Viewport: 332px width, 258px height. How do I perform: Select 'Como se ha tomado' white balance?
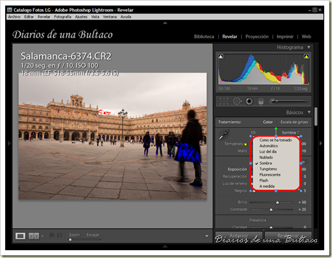275,140
